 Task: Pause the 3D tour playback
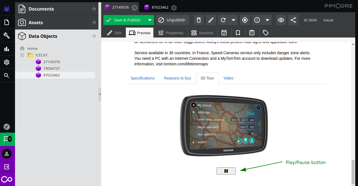point(226,171)
